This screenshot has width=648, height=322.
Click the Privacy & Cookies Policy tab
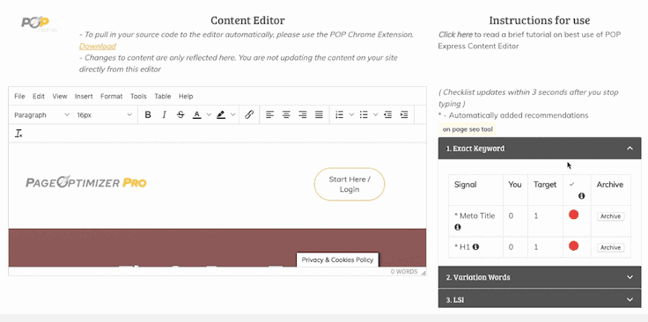337,260
